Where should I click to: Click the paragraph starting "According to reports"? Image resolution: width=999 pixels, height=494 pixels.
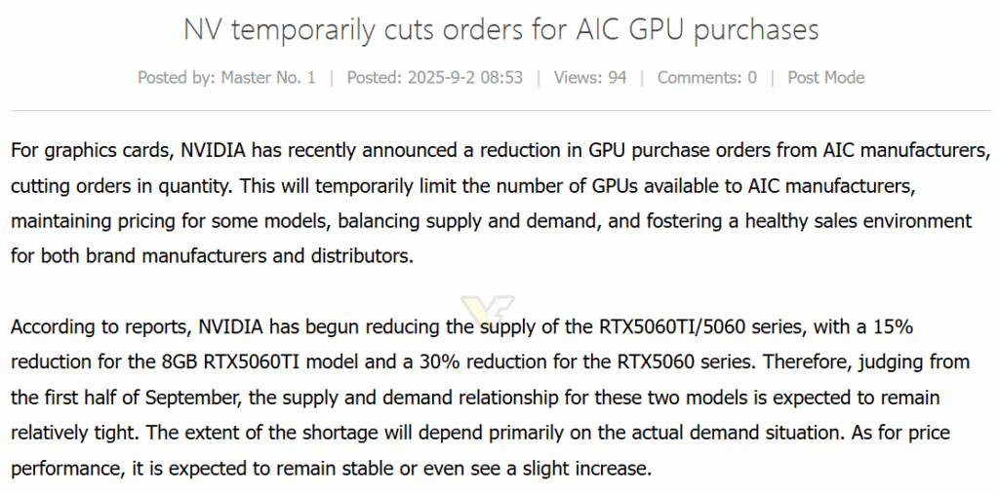[491, 398]
